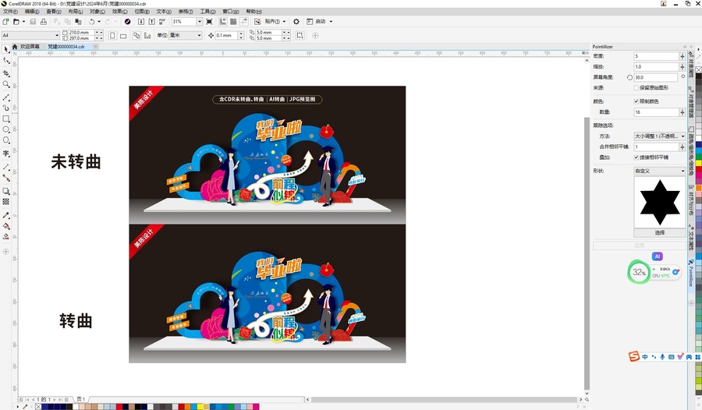Screen dimensions: 702x410
Task: Select the Zoom magnifier tool
Action: (x=5, y=84)
